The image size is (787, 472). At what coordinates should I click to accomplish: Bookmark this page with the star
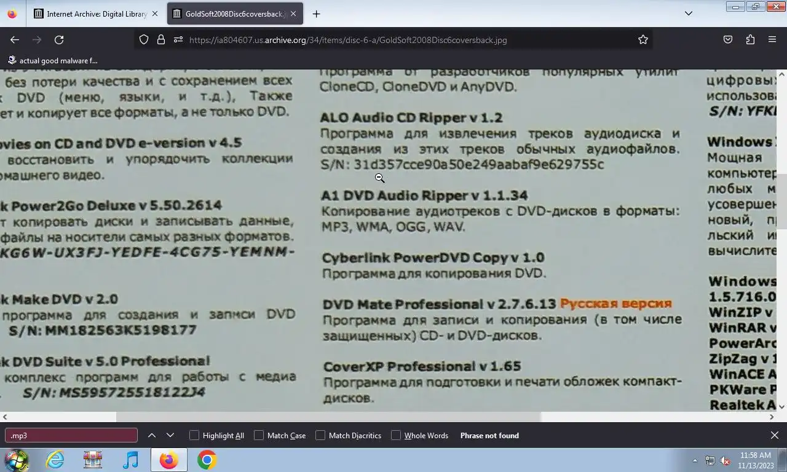[x=643, y=40]
